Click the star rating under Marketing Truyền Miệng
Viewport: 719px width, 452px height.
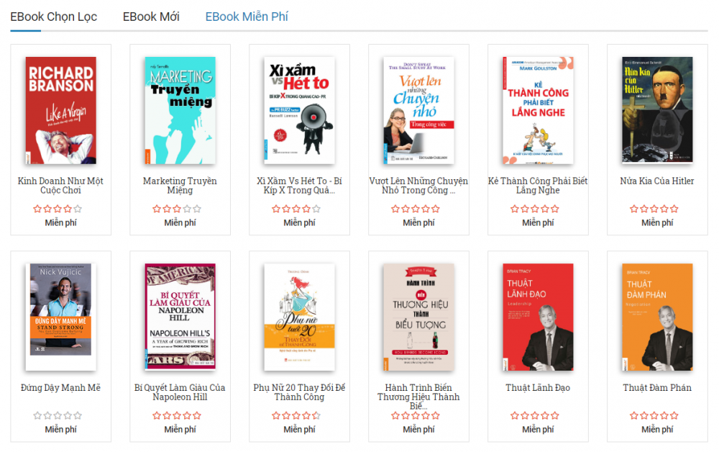pyautogui.click(x=177, y=209)
